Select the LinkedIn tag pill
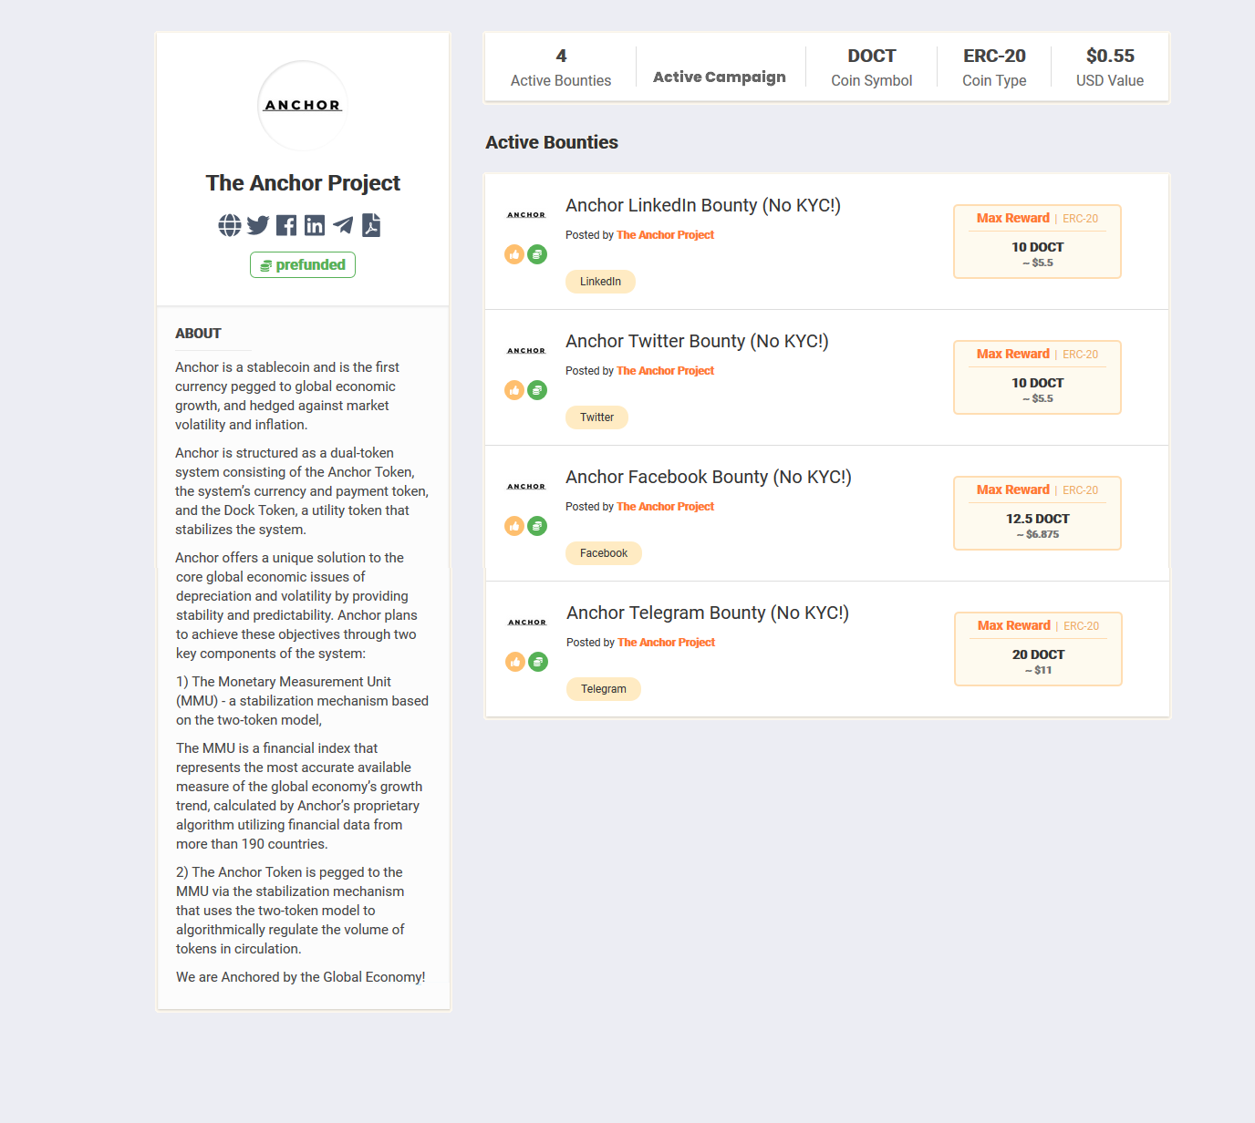The width and height of the screenshot is (1255, 1123). point(600,282)
